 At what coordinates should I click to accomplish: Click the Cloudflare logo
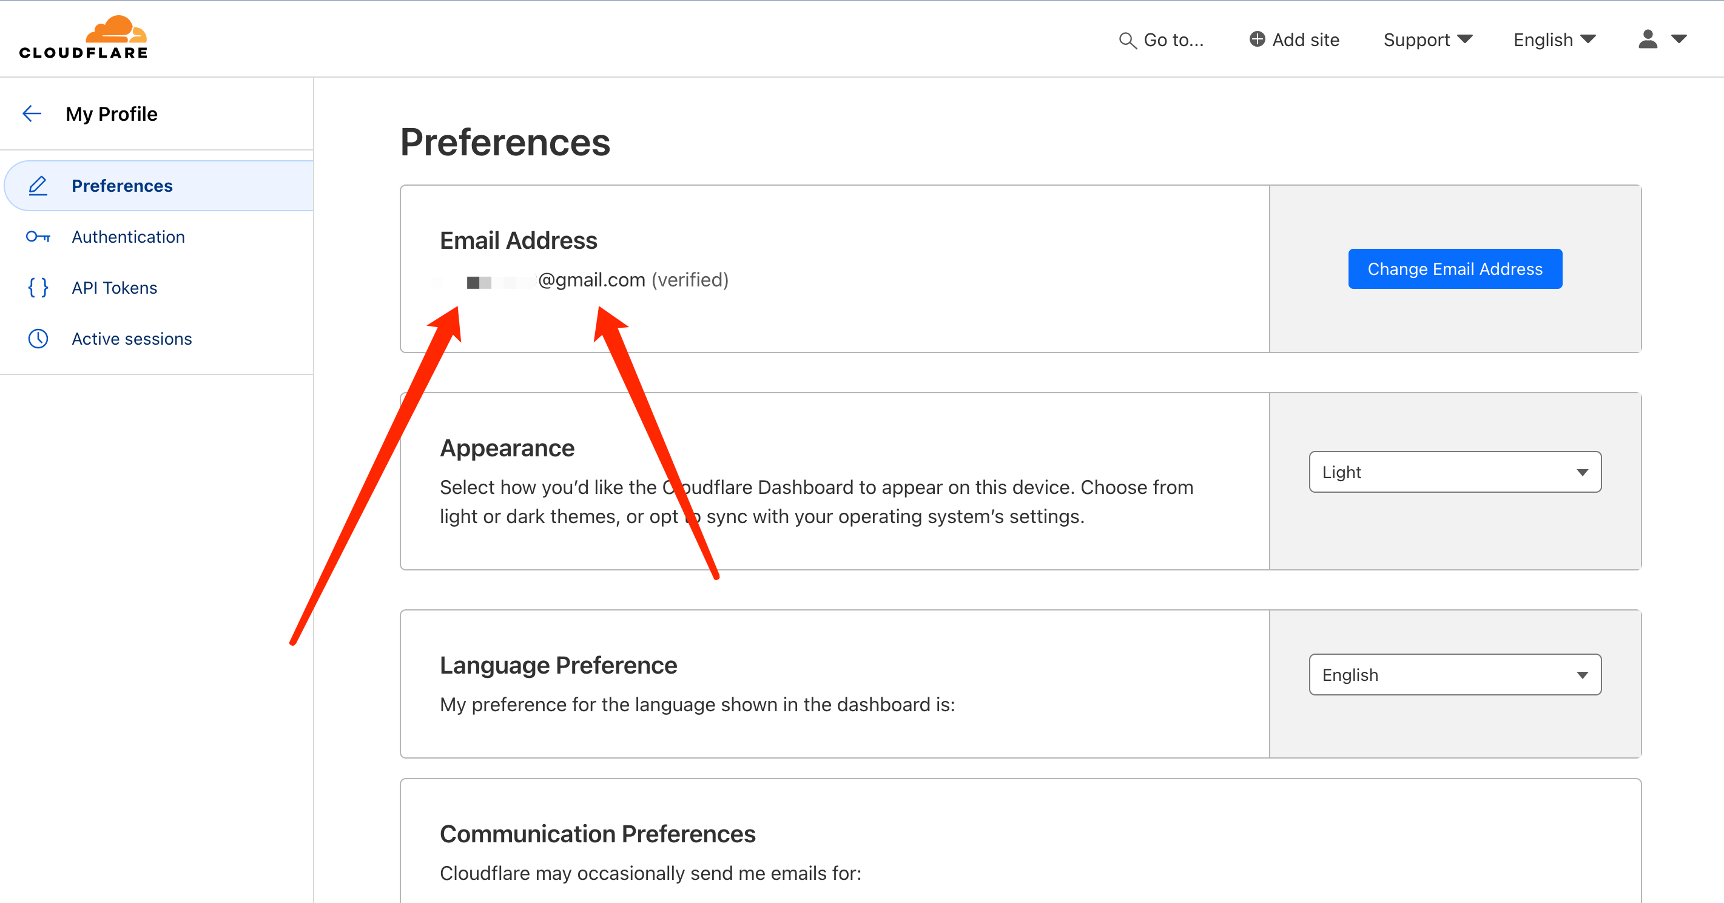pyautogui.click(x=84, y=38)
